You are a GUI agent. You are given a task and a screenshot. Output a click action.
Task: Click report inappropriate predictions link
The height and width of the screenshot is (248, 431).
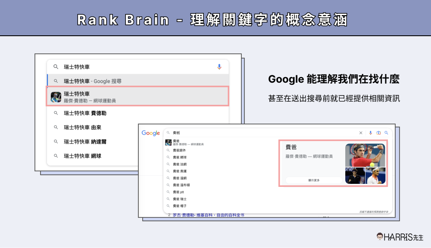click(x=374, y=212)
